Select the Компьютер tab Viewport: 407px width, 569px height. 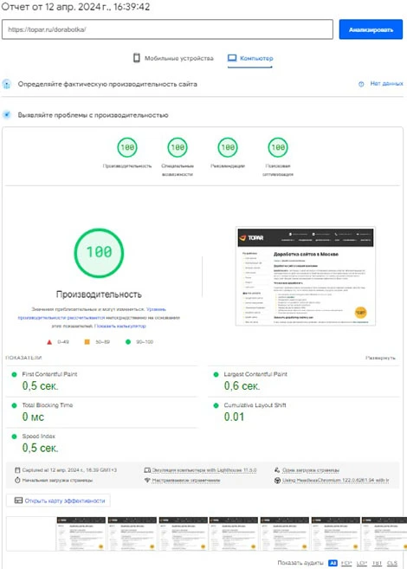click(250, 58)
